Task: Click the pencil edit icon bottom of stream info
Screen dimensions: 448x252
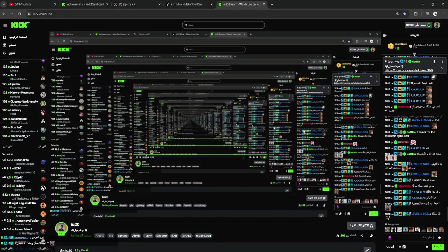Action: [x=367, y=250]
